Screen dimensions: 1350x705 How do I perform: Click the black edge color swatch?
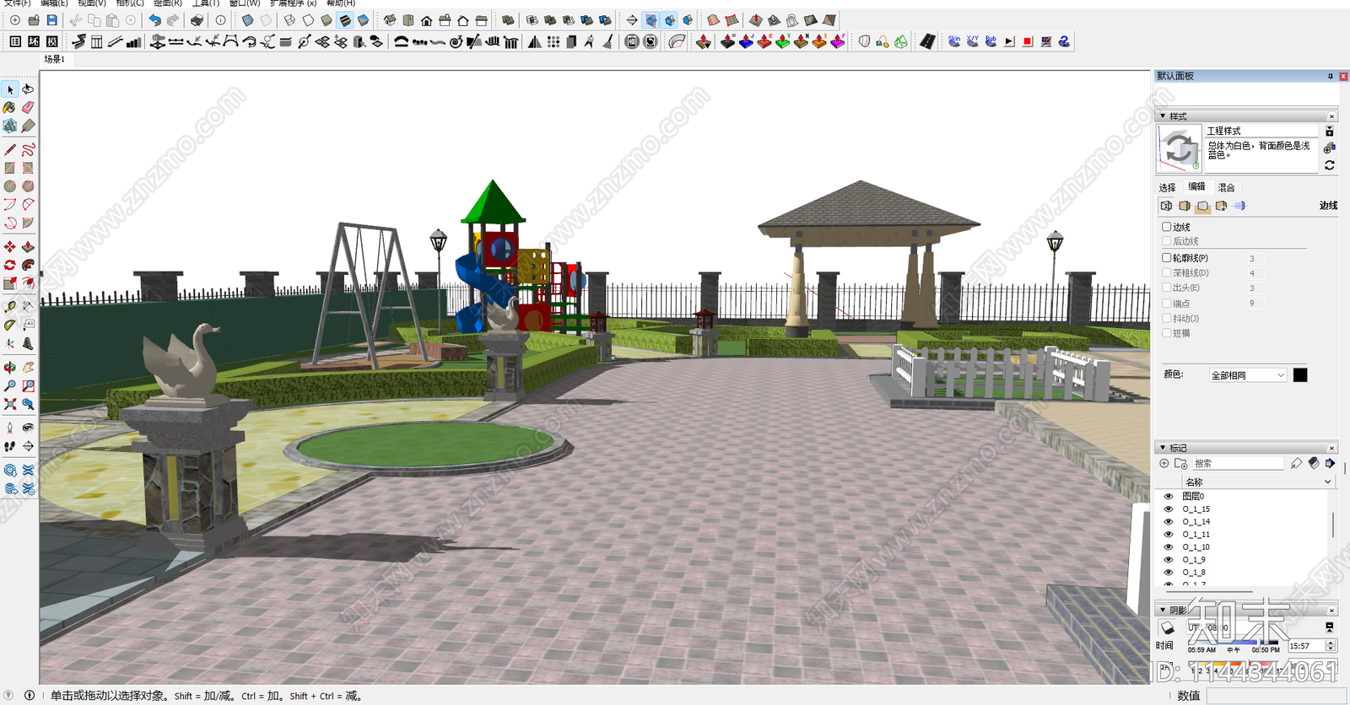(x=1300, y=375)
